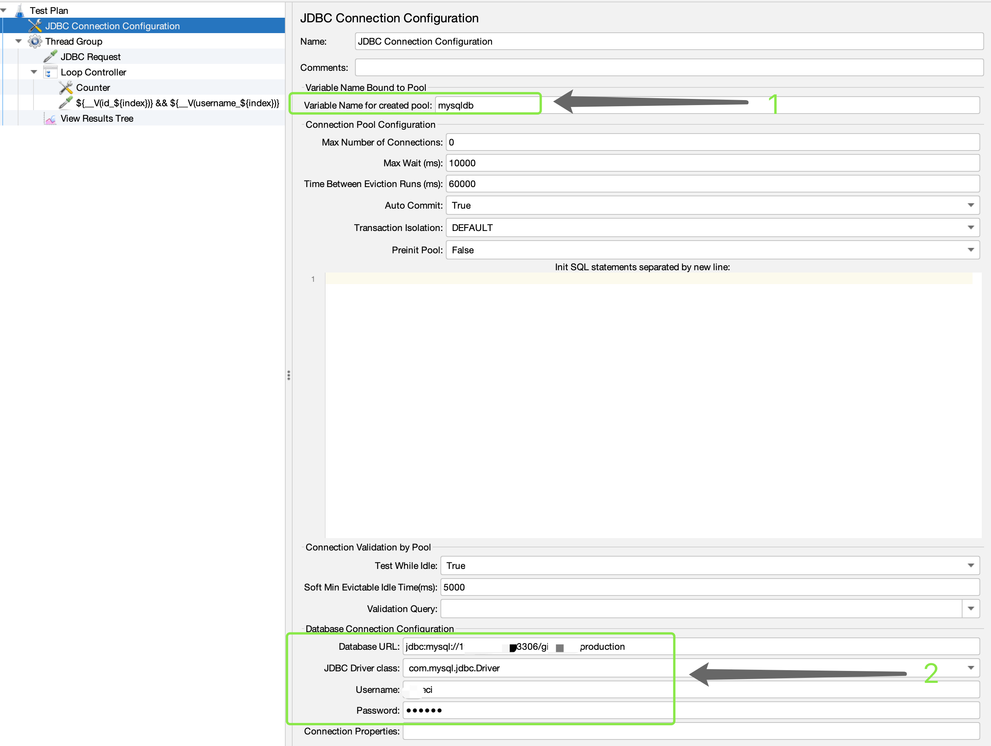This screenshot has height=746, width=991.
Task: Click the JDBC Connection Configuration wrench icon
Action: point(35,26)
